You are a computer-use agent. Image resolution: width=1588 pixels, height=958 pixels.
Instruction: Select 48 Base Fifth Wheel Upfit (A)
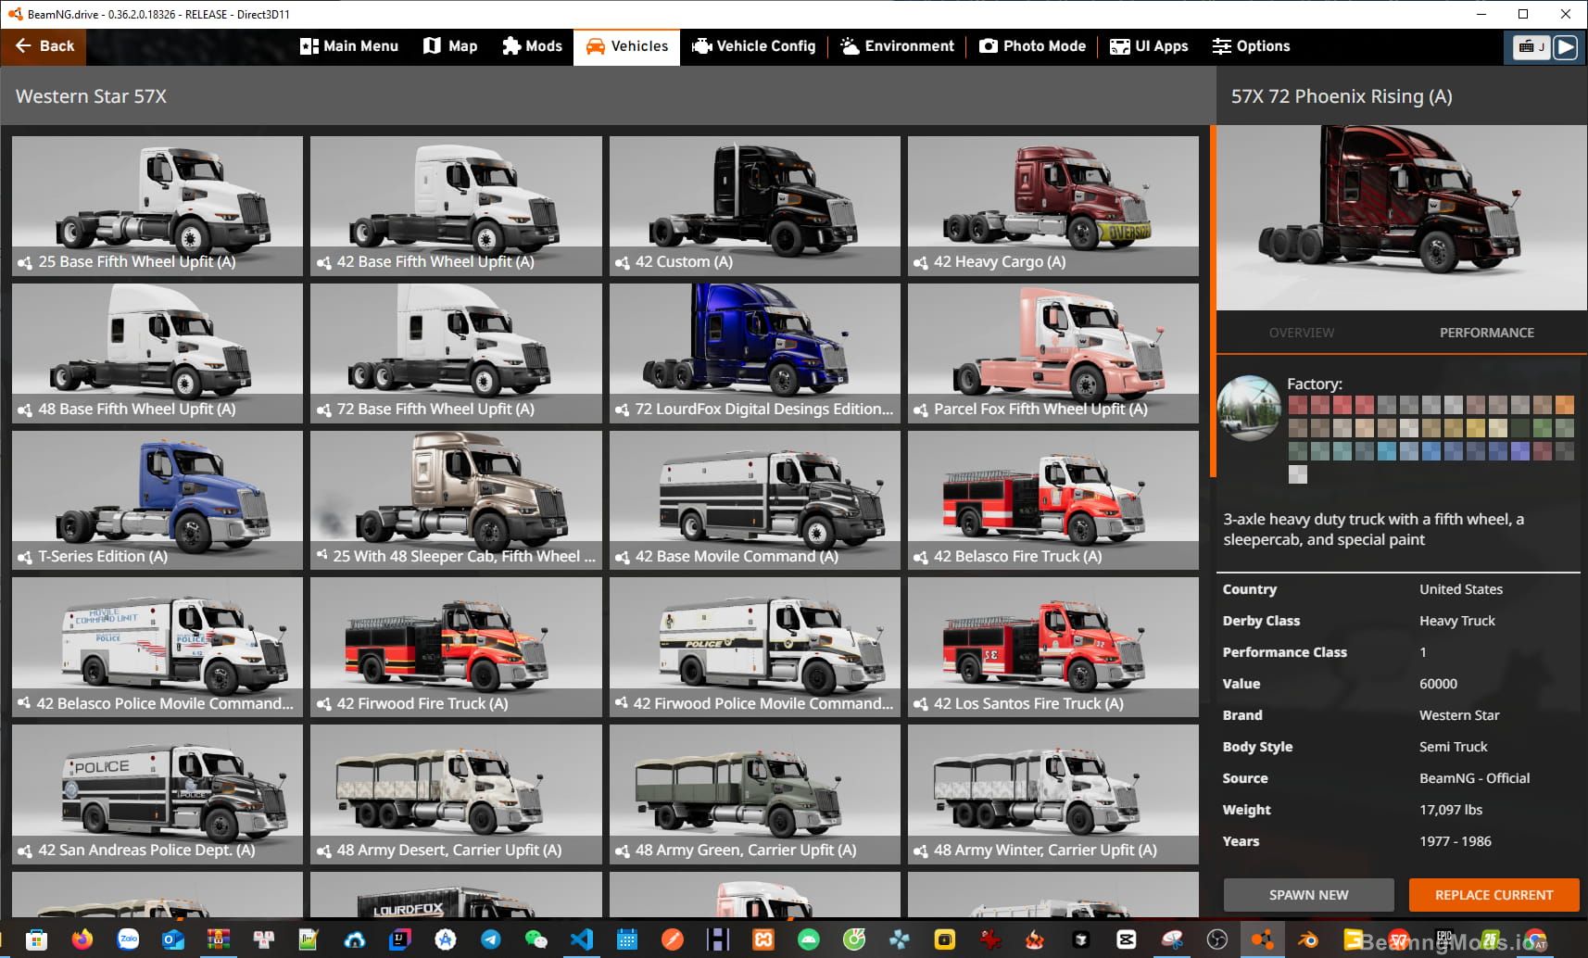[x=158, y=353]
